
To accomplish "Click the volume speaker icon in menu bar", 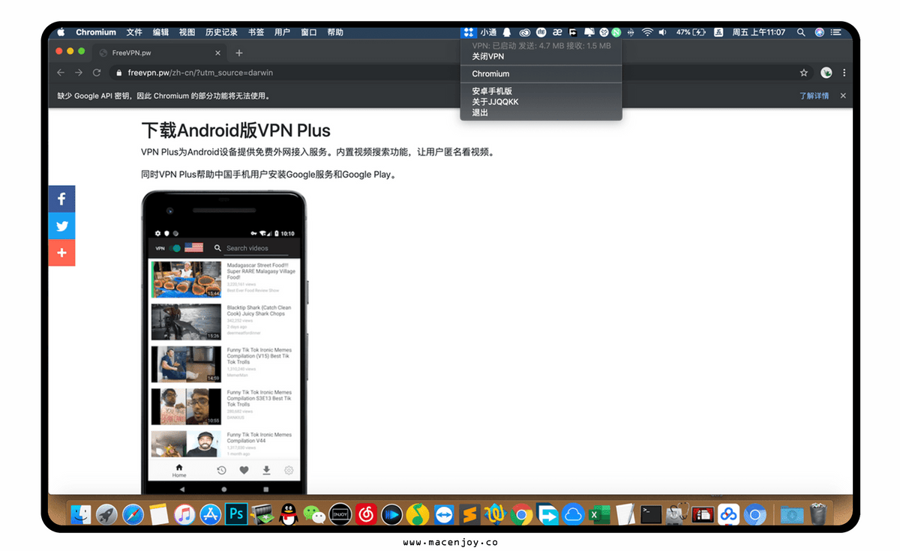I will tap(662, 32).
